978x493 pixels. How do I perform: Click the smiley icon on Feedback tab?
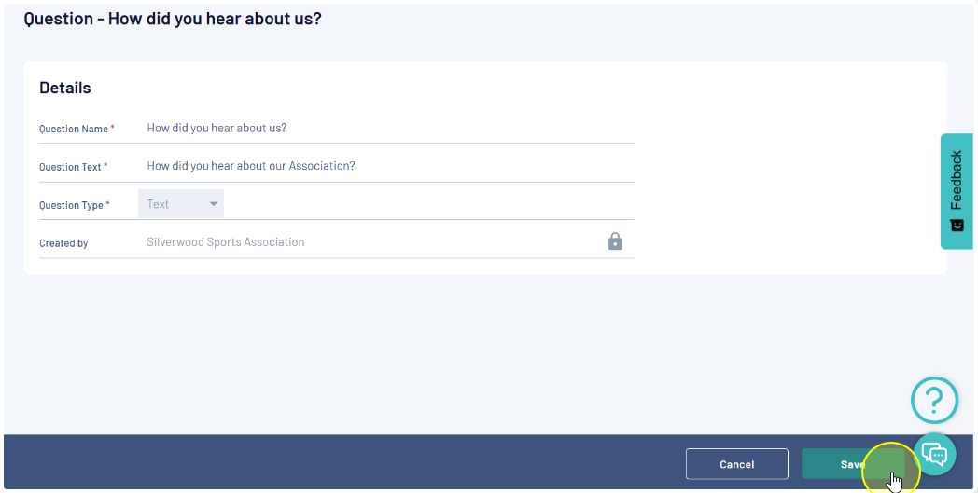pyautogui.click(x=957, y=226)
